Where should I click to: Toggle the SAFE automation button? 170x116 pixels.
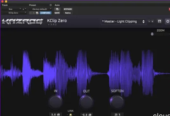(x=57, y=13)
